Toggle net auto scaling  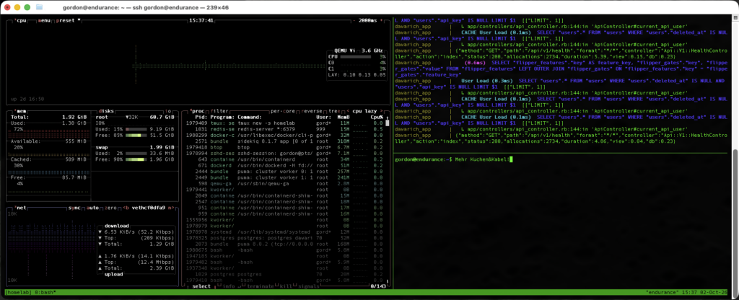pos(93,208)
